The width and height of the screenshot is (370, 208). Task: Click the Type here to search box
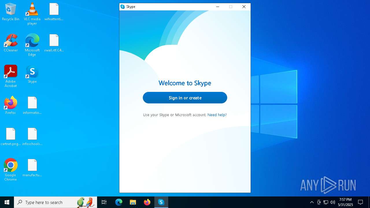coord(55,202)
